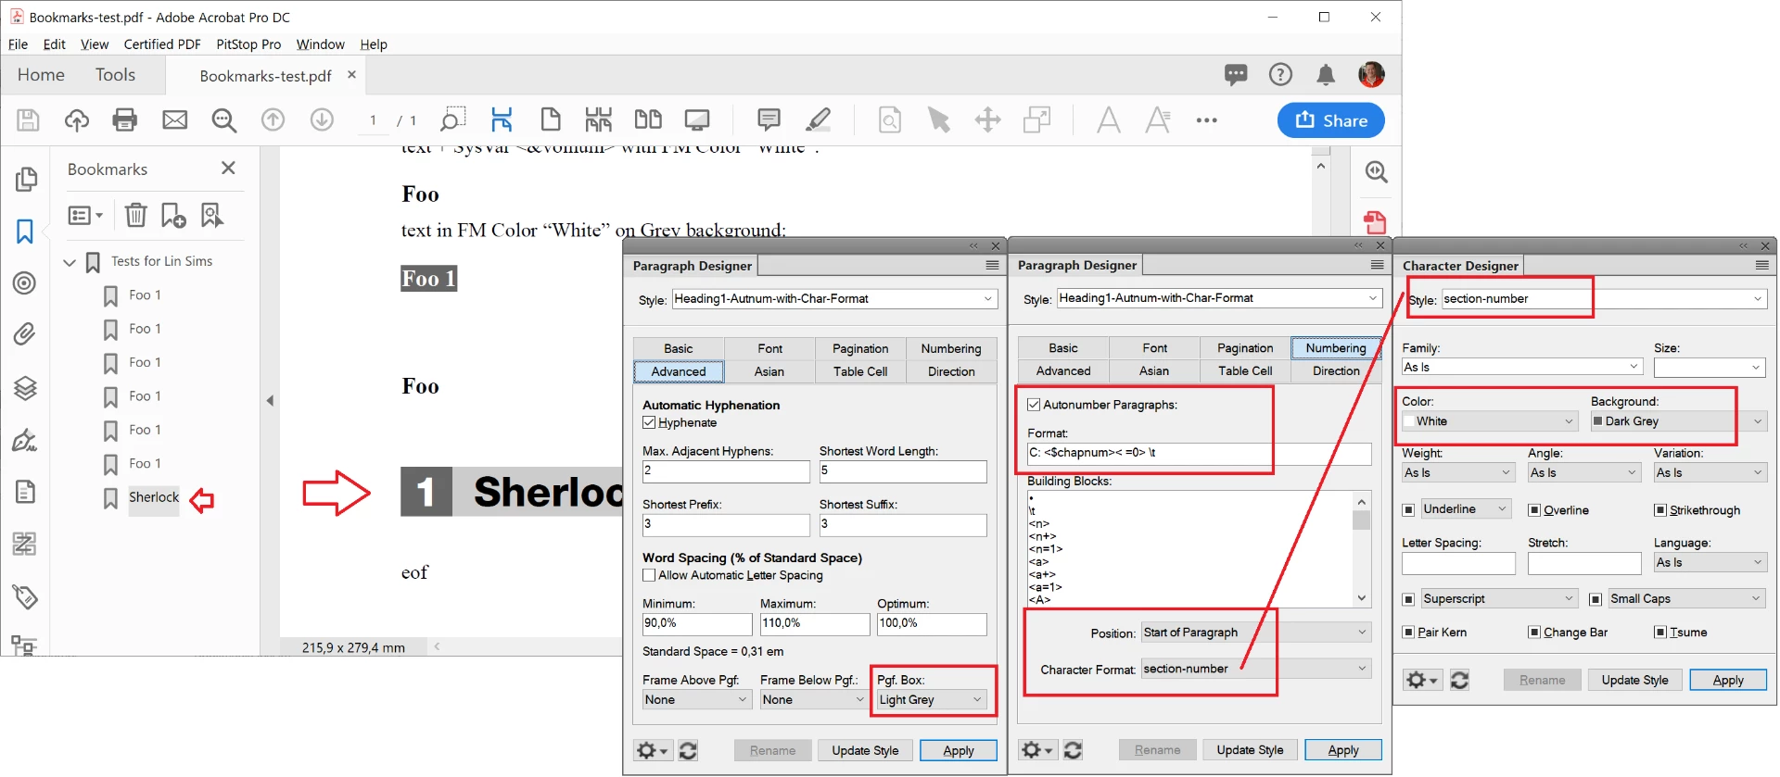Image resolution: width=1780 pixels, height=777 pixels.
Task: Send the file by email using the envelope icon
Action: (x=174, y=120)
